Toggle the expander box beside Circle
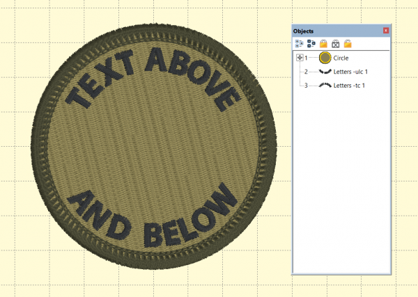 tap(299, 58)
